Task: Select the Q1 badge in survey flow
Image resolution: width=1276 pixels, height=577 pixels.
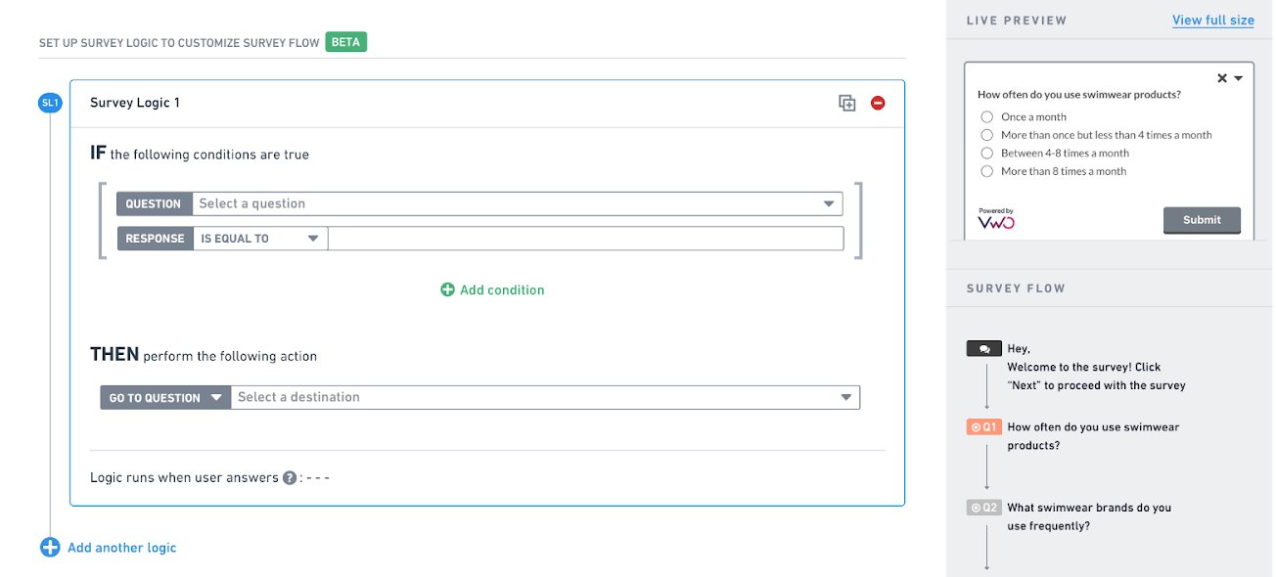Action: point(984,427)
